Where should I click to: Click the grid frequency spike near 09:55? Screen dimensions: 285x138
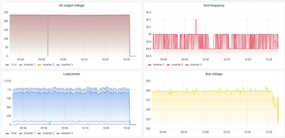coord(196,20)
